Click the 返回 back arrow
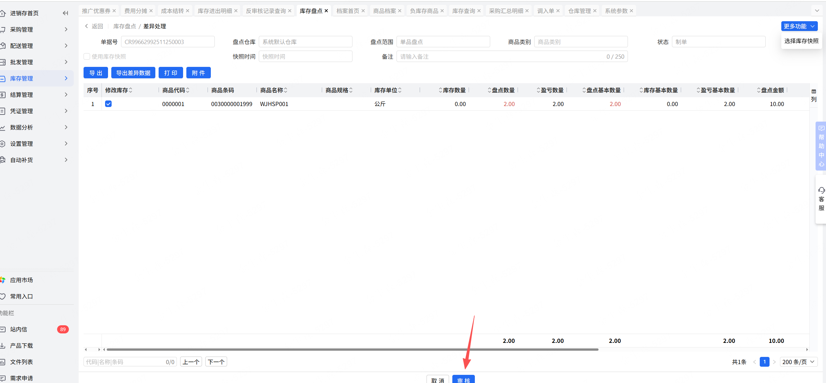This screenshot has height=383, width=826. (x=87, y=26)
